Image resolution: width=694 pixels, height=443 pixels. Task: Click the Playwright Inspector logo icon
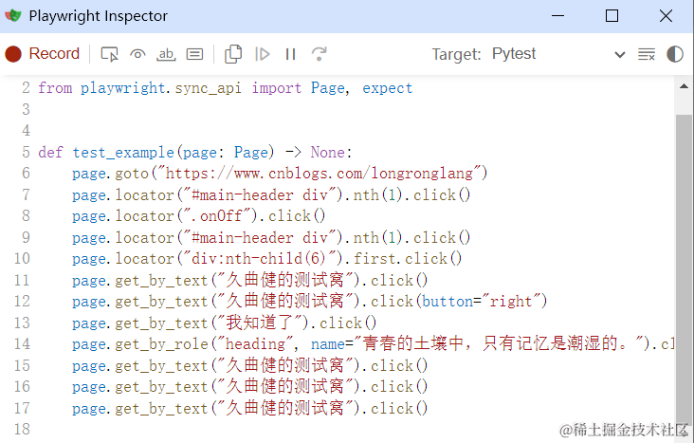(13, 16)
